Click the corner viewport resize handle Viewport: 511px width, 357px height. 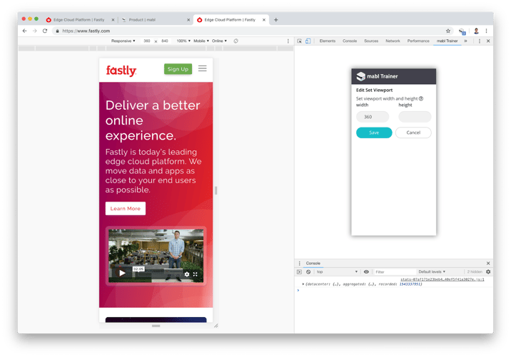[x=216, y=326]
